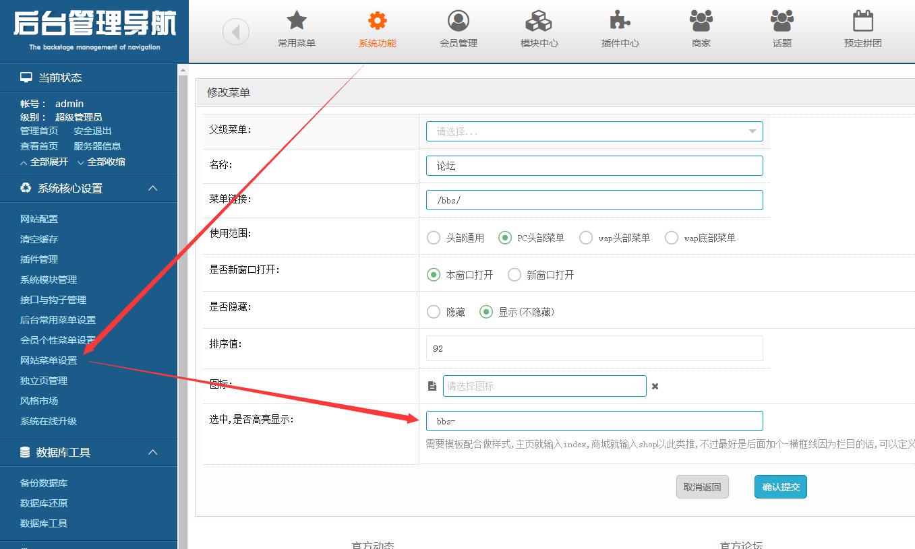Viewport: 915px width, 549px height.
Task: Collapse the 系统核心设置 section
Action: tap(153, 189)
